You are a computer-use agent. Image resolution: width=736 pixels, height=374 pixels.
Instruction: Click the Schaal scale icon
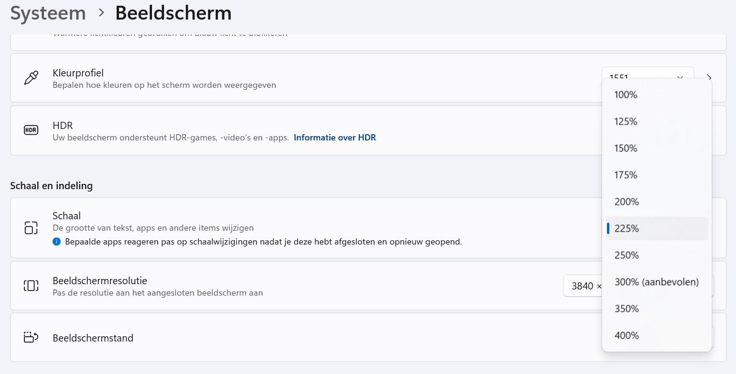click(31, 228)
